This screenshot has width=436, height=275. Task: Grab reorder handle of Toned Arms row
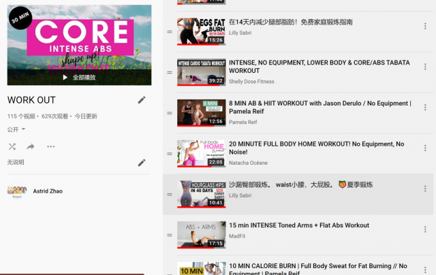pyautogui.click(x=170, y=236)
